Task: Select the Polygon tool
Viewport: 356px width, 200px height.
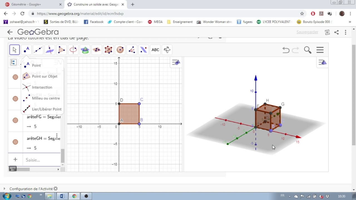Action: pos(61,50)
